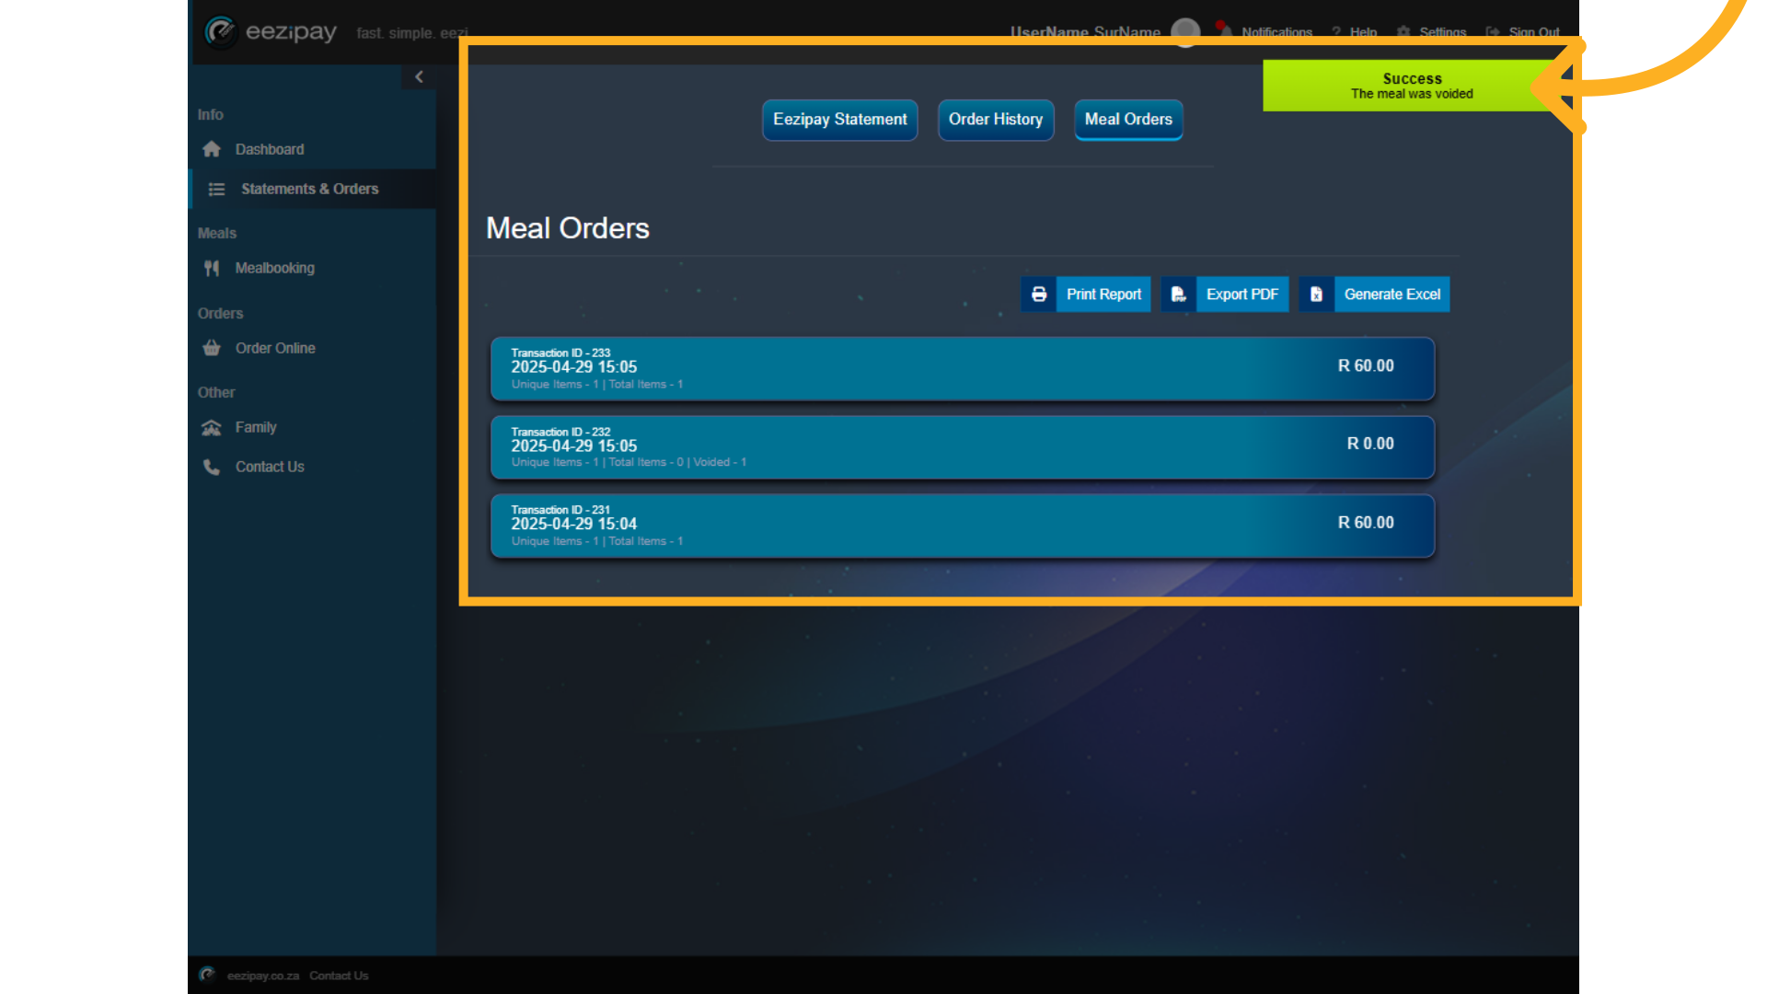
Task: Open the eezipay.co.za footer link
Action: 262,976
